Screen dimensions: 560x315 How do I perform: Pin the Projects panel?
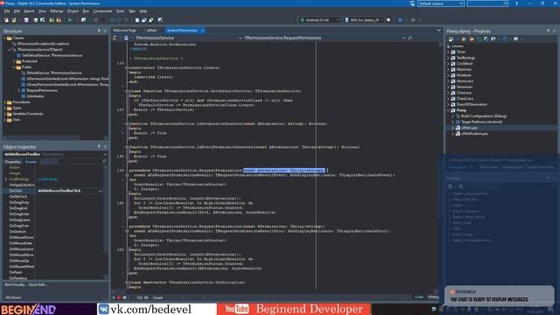[x=549, y=31]
